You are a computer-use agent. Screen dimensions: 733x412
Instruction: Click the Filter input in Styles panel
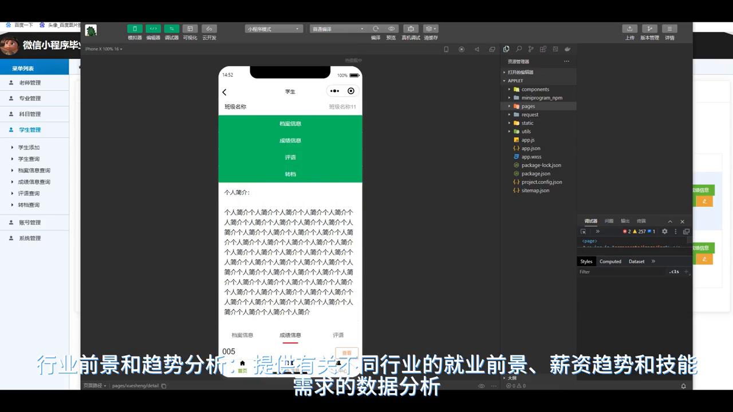[x=607, y=271]
